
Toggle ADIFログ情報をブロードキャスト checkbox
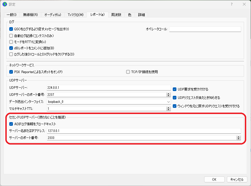coord(11,124)
